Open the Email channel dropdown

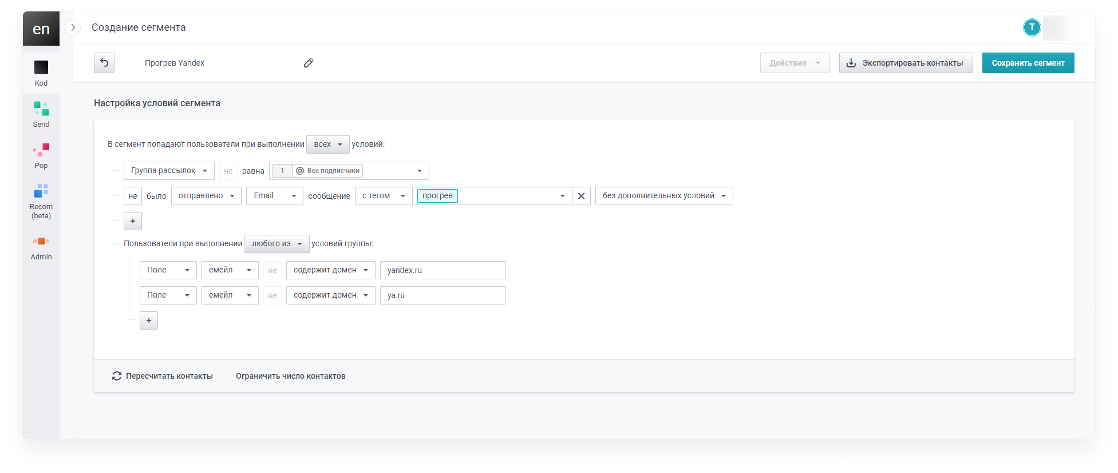click(x=275, y=196)
